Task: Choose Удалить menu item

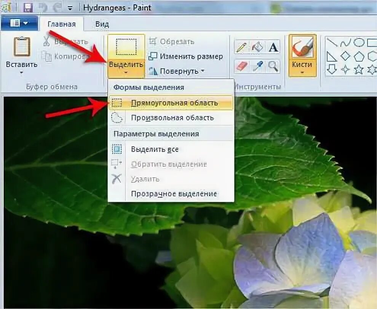Action: (171, 179)
